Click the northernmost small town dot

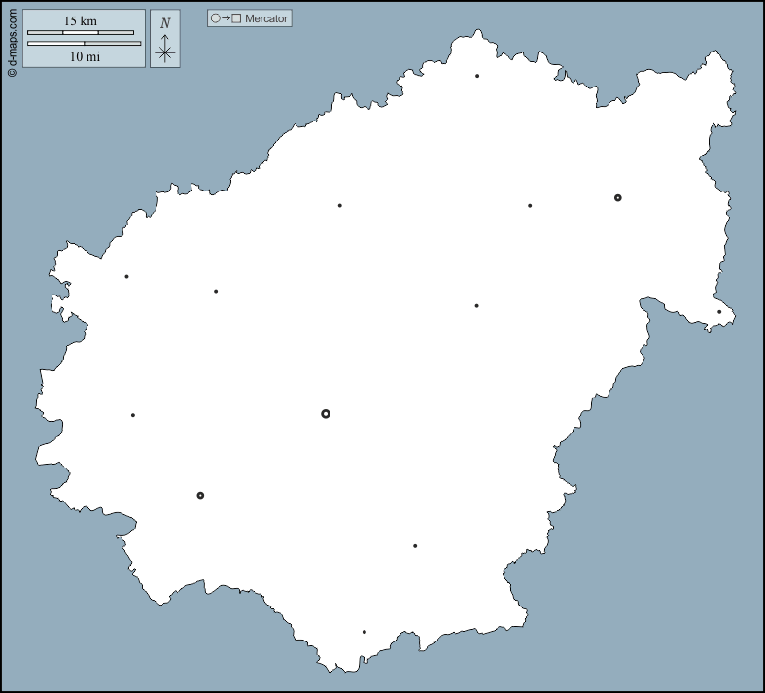tap(477, 76)
